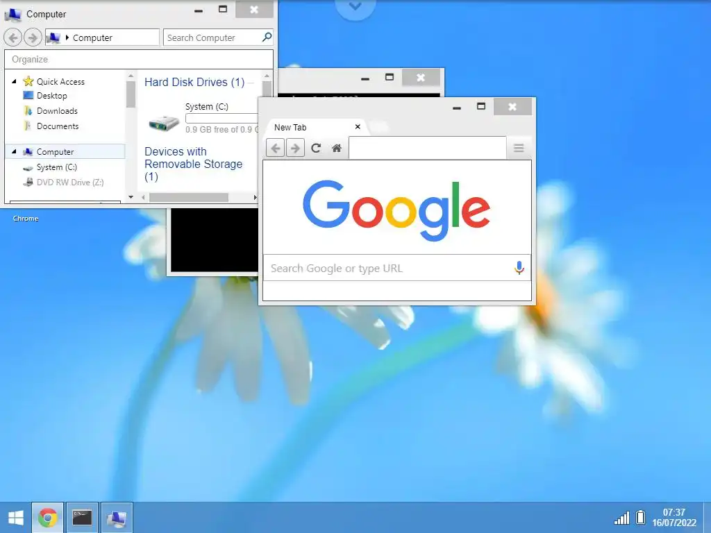Click the forward arrow in Computer window
711x533 pixels.
coord(33,37)
